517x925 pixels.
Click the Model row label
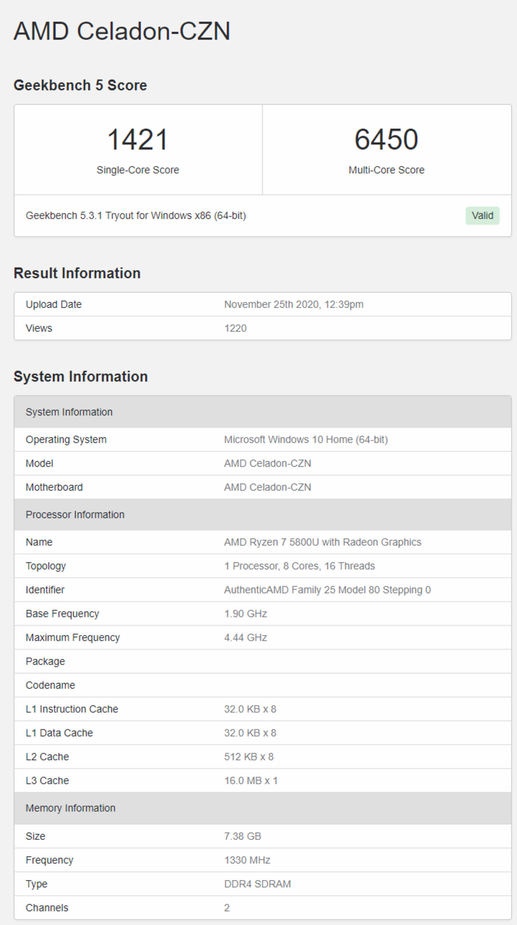(40, 463)
